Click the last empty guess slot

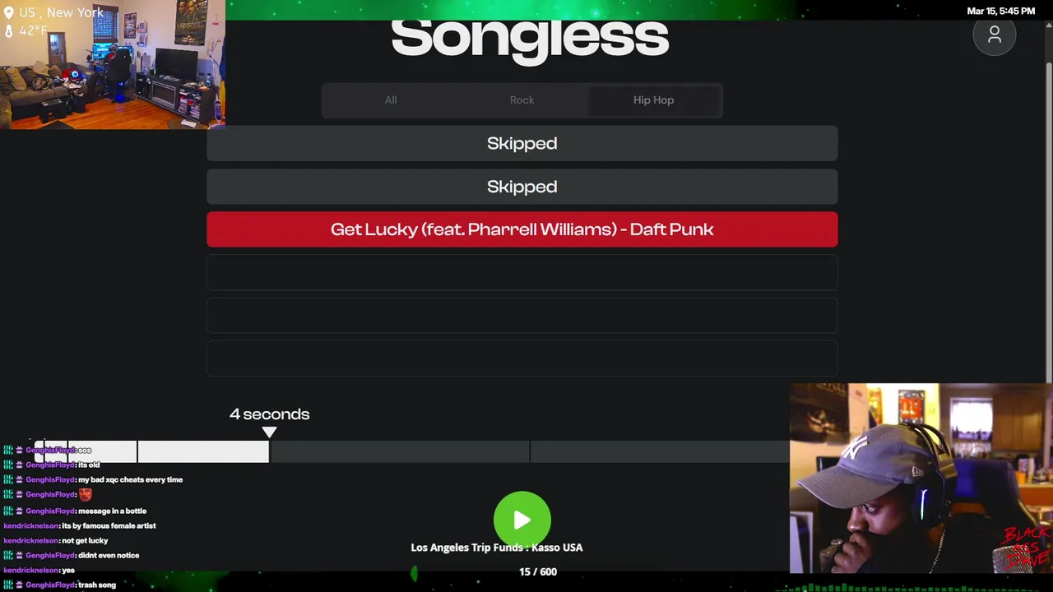[x=522, y=358]
